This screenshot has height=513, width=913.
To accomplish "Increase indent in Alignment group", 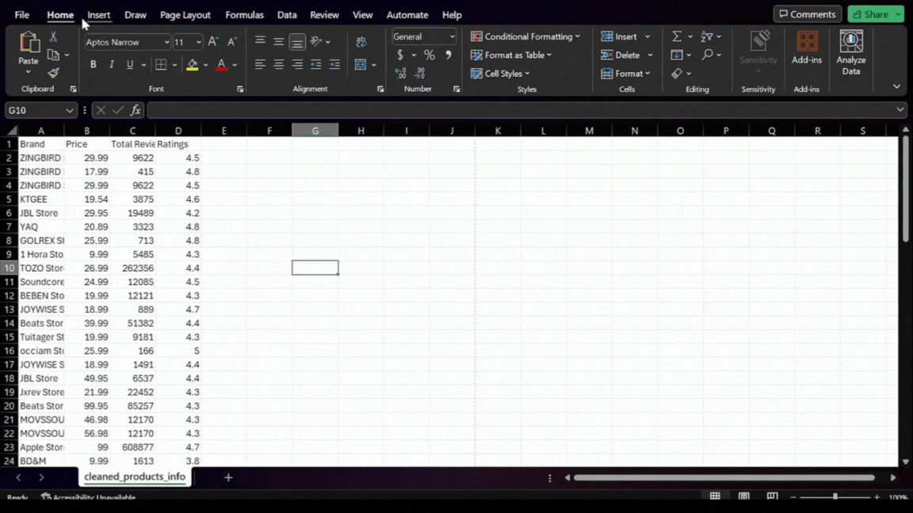I will pyautogui.click(x=334, y=65).
